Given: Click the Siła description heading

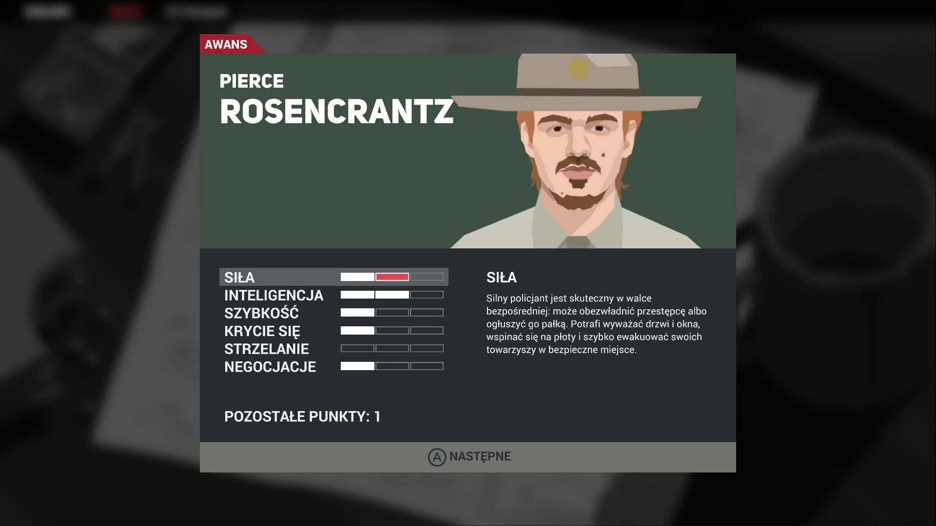Looking at the screenshot, I should 501,278.
